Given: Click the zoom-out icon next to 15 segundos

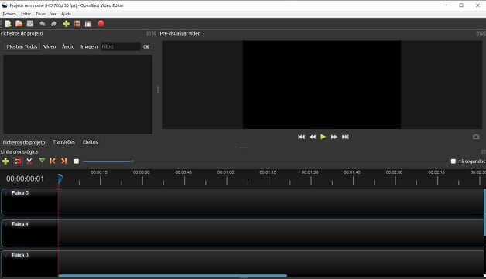Looking at the screenshot, I should 453,162.
